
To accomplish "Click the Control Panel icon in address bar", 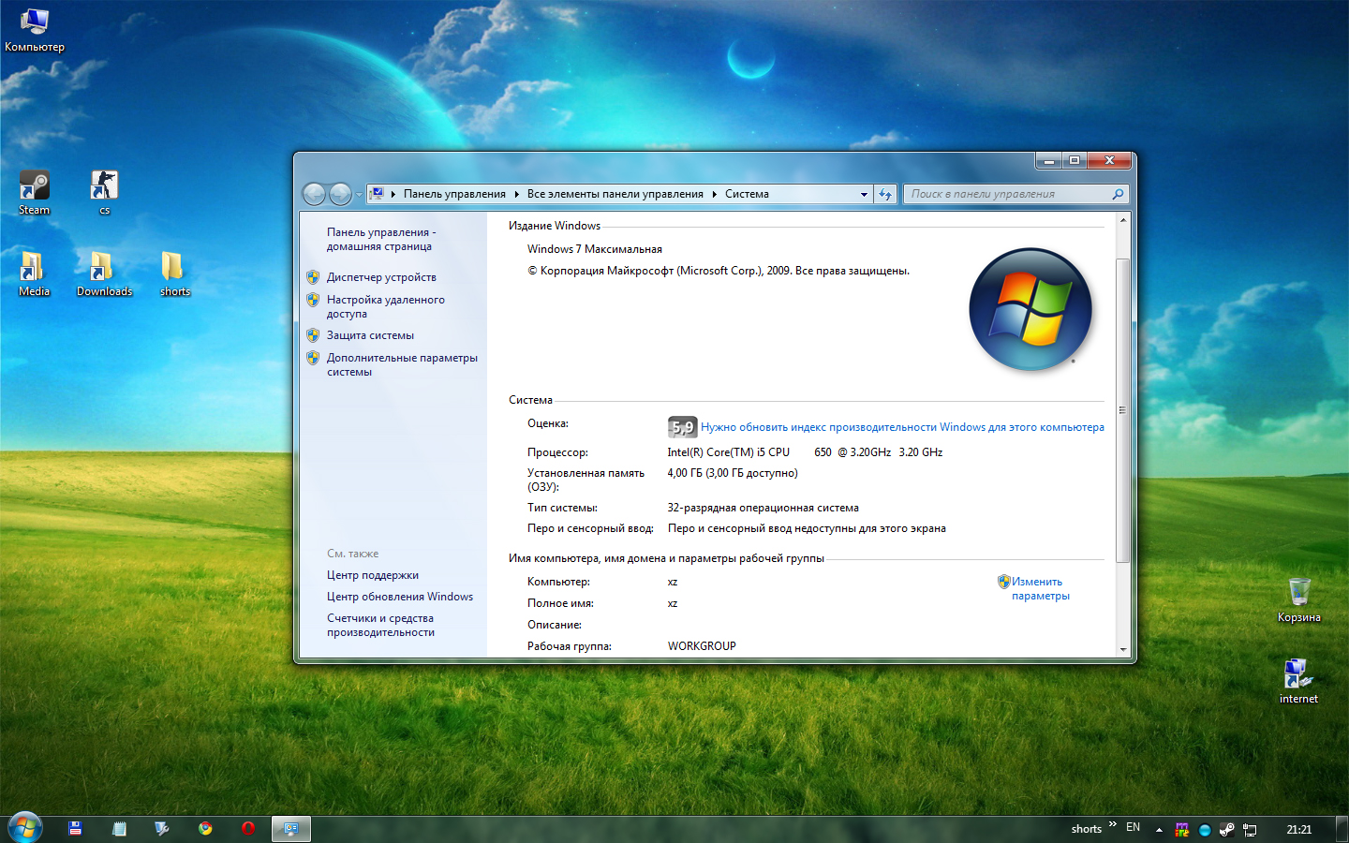I will tap(377, 194).
